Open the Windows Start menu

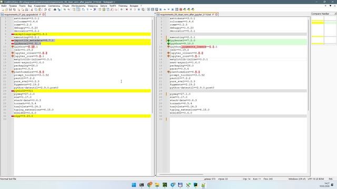click(134, 185)
